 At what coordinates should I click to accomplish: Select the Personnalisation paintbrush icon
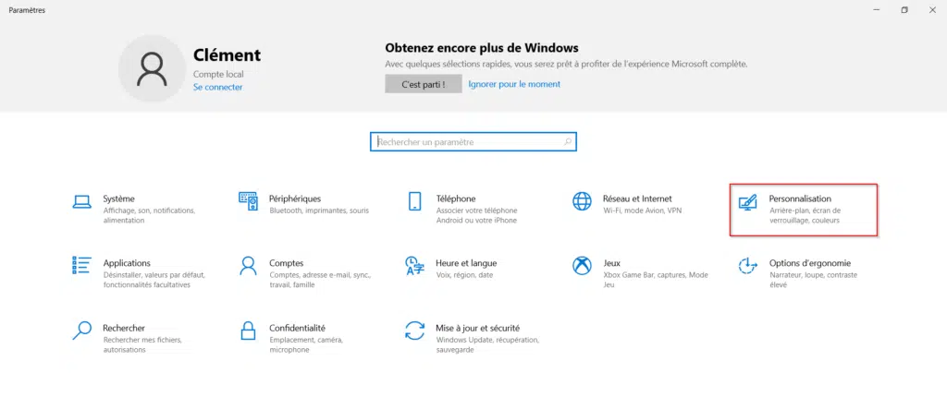[x=747, y=201]
